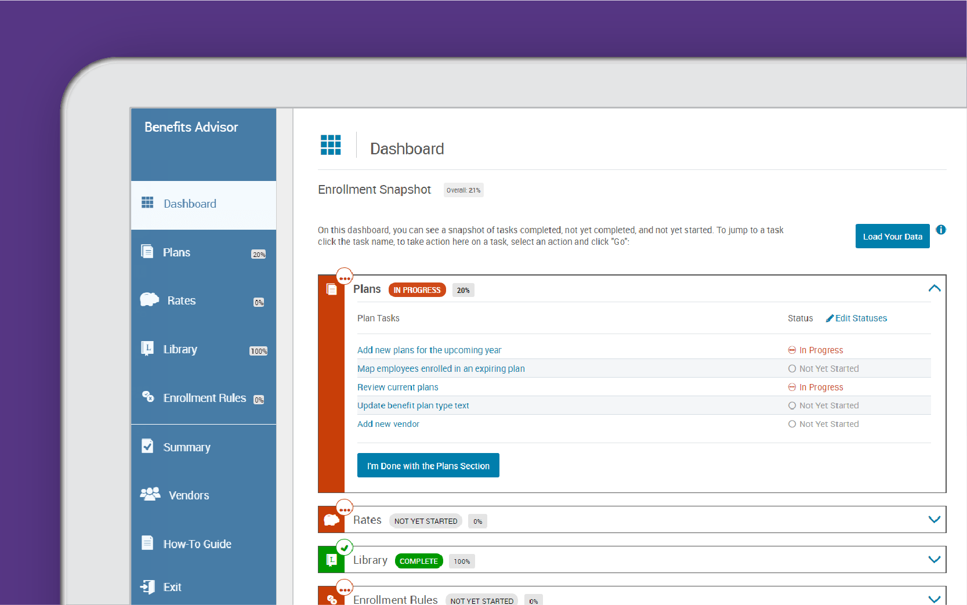Screen dimensions: 967x605
Task: Open the Review current plans task link
Action: (x=398, y=387)
